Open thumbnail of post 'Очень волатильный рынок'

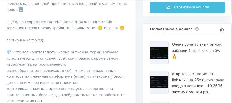point(159,53)
